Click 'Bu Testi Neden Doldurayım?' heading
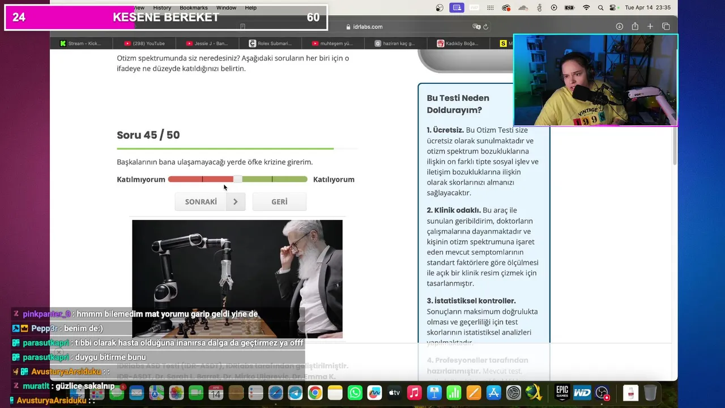725x408 pixels. tap(458, 104)
